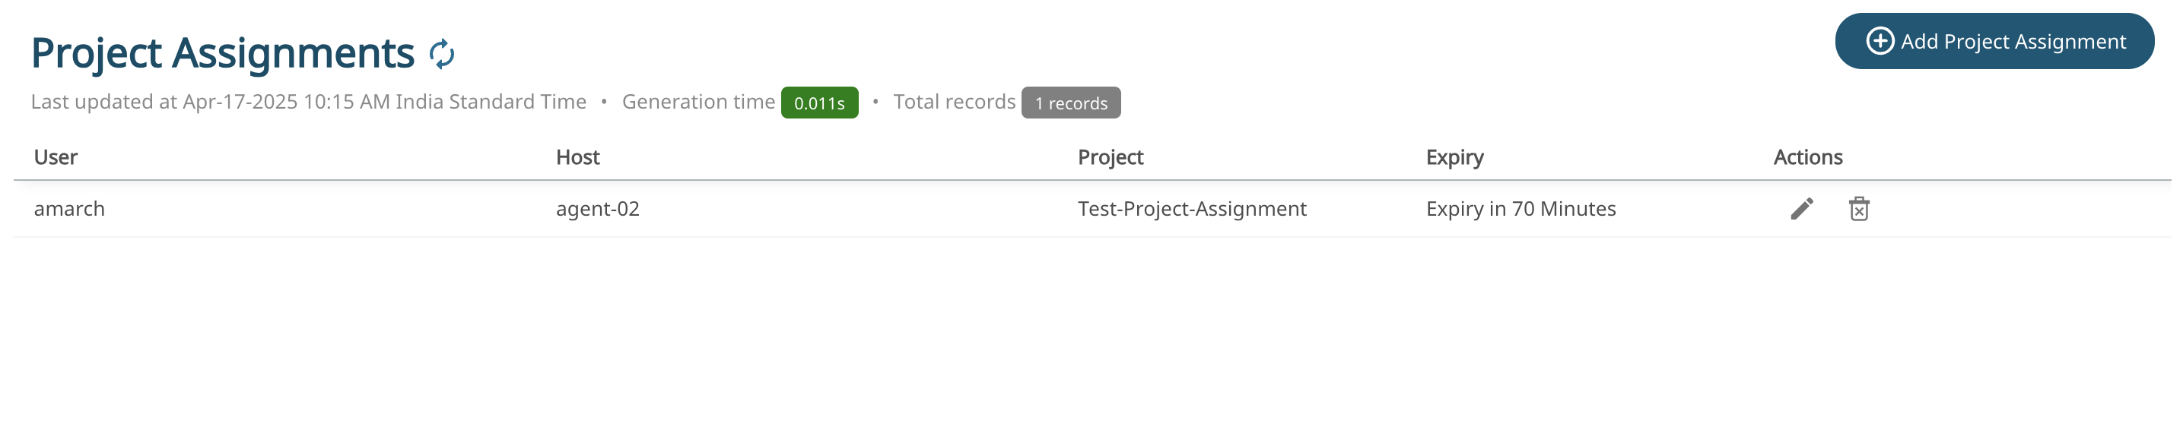Click the gray 1 records badge
Viewport: 2183px width, 433px height.
tap(1070, 103)
